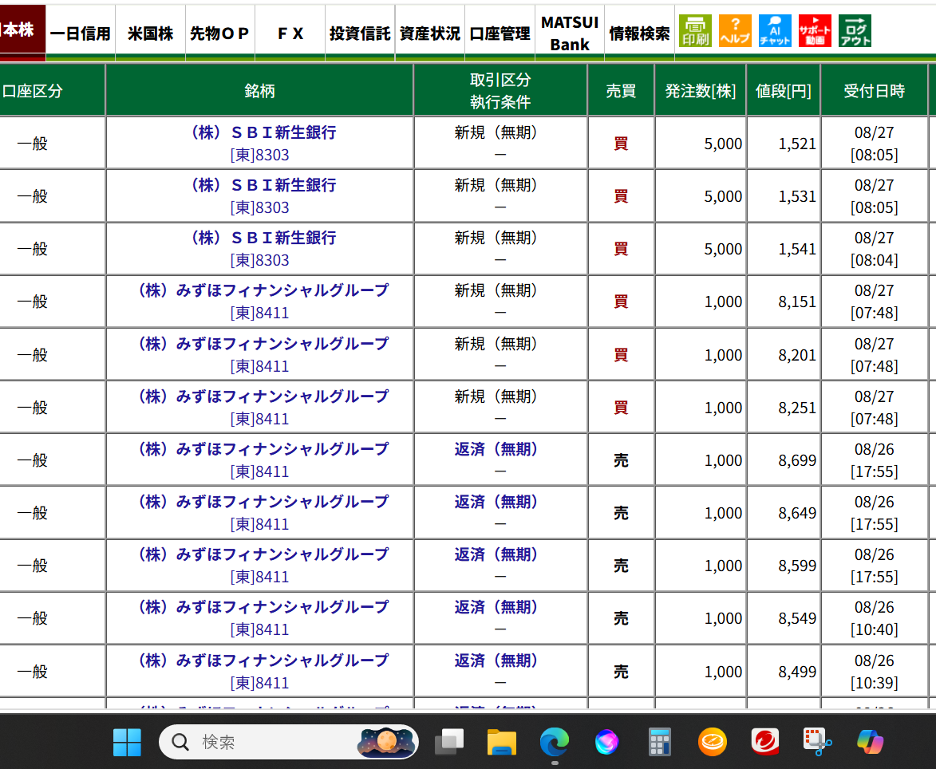
Task: Open the Calculator app in the taskbar
Action: [660, 742]
